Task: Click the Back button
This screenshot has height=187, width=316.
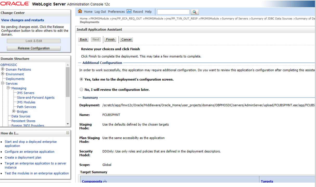Action: pyautogui.click(x=83, y=39)
